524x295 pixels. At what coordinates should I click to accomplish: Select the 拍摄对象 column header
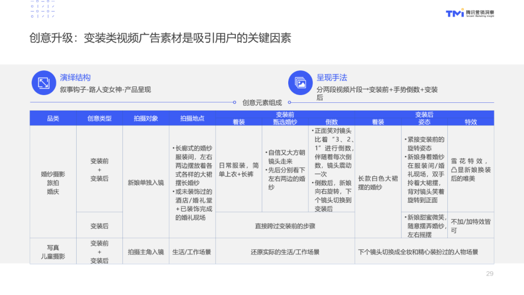(x=146, y=118)
